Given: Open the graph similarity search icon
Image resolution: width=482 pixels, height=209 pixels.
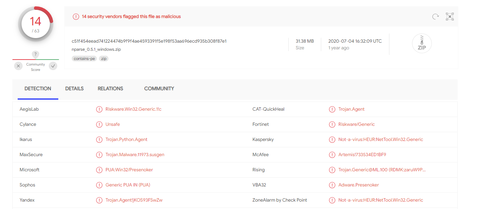Looking at the screenshot, I should pyautogui.click(x=450, y=17).
